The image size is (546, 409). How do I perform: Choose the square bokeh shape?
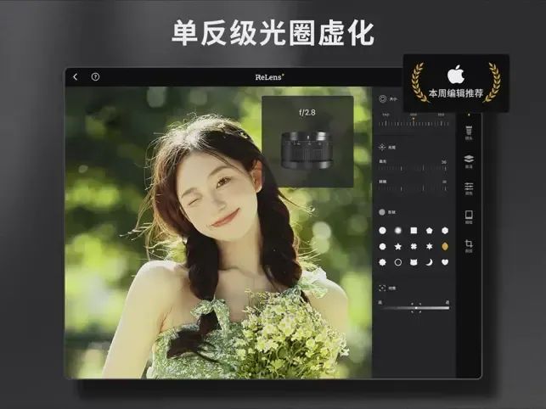(414, 231)
